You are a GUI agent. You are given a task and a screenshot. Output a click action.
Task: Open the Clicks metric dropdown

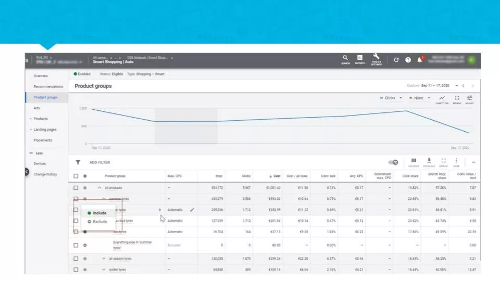point(391,98)
